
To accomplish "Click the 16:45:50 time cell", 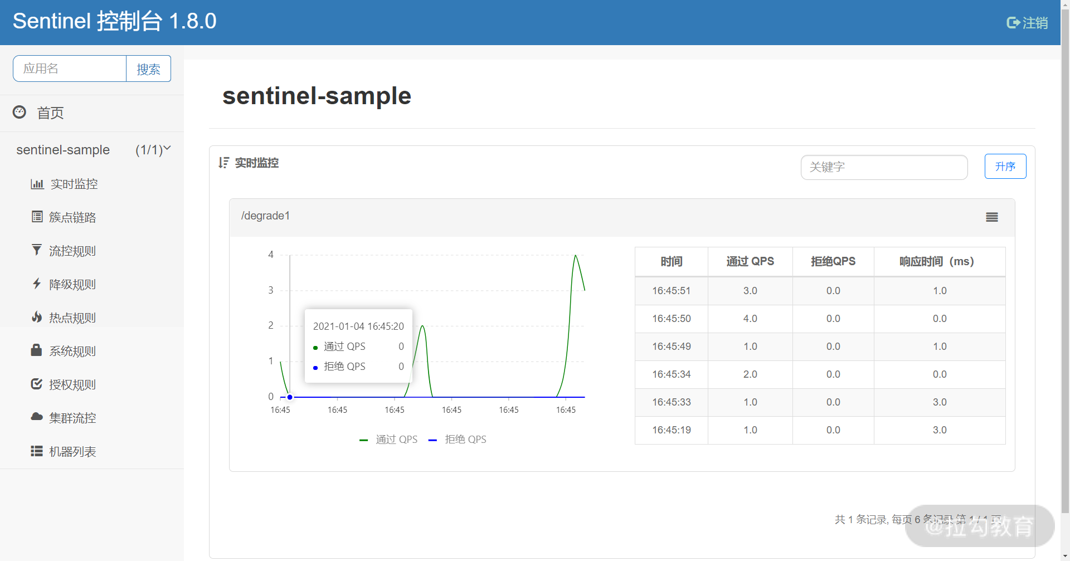I will point(672,319).
